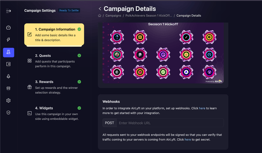The image size is (262, 153).
Task: Click the Enter Webhook URL field
Action: point(170,123)
